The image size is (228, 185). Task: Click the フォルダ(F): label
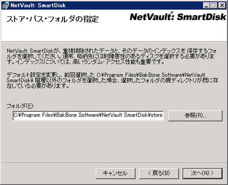click(x=20, y=106)
